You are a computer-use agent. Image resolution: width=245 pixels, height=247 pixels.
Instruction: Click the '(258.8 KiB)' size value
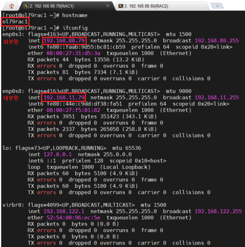pos(139,129)
